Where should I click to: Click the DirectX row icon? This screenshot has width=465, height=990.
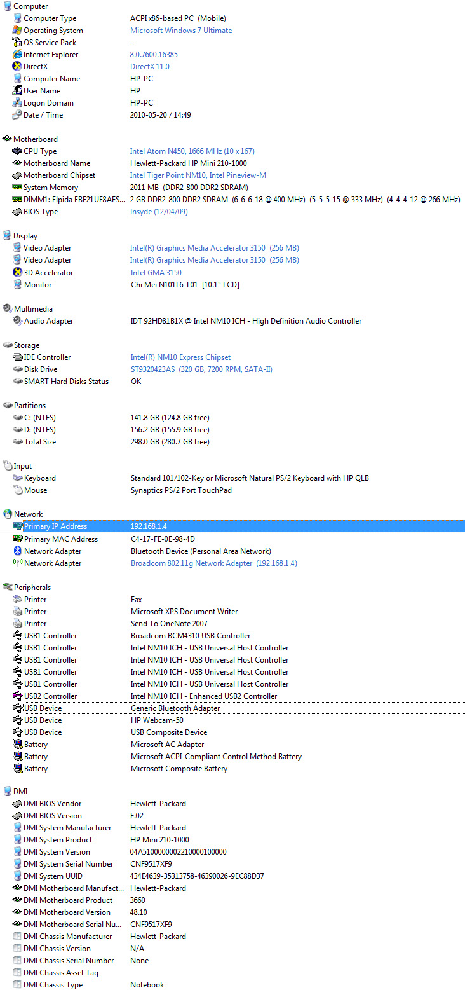click(17, 67)
